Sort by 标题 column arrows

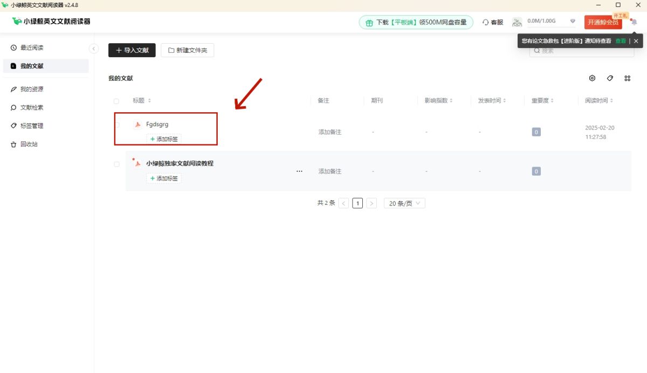pos(149,101)
